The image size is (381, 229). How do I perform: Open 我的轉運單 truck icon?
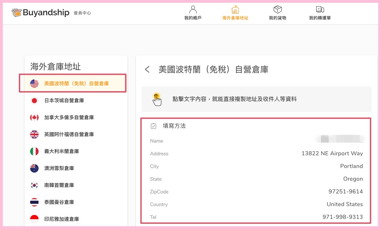pos(320,9)
